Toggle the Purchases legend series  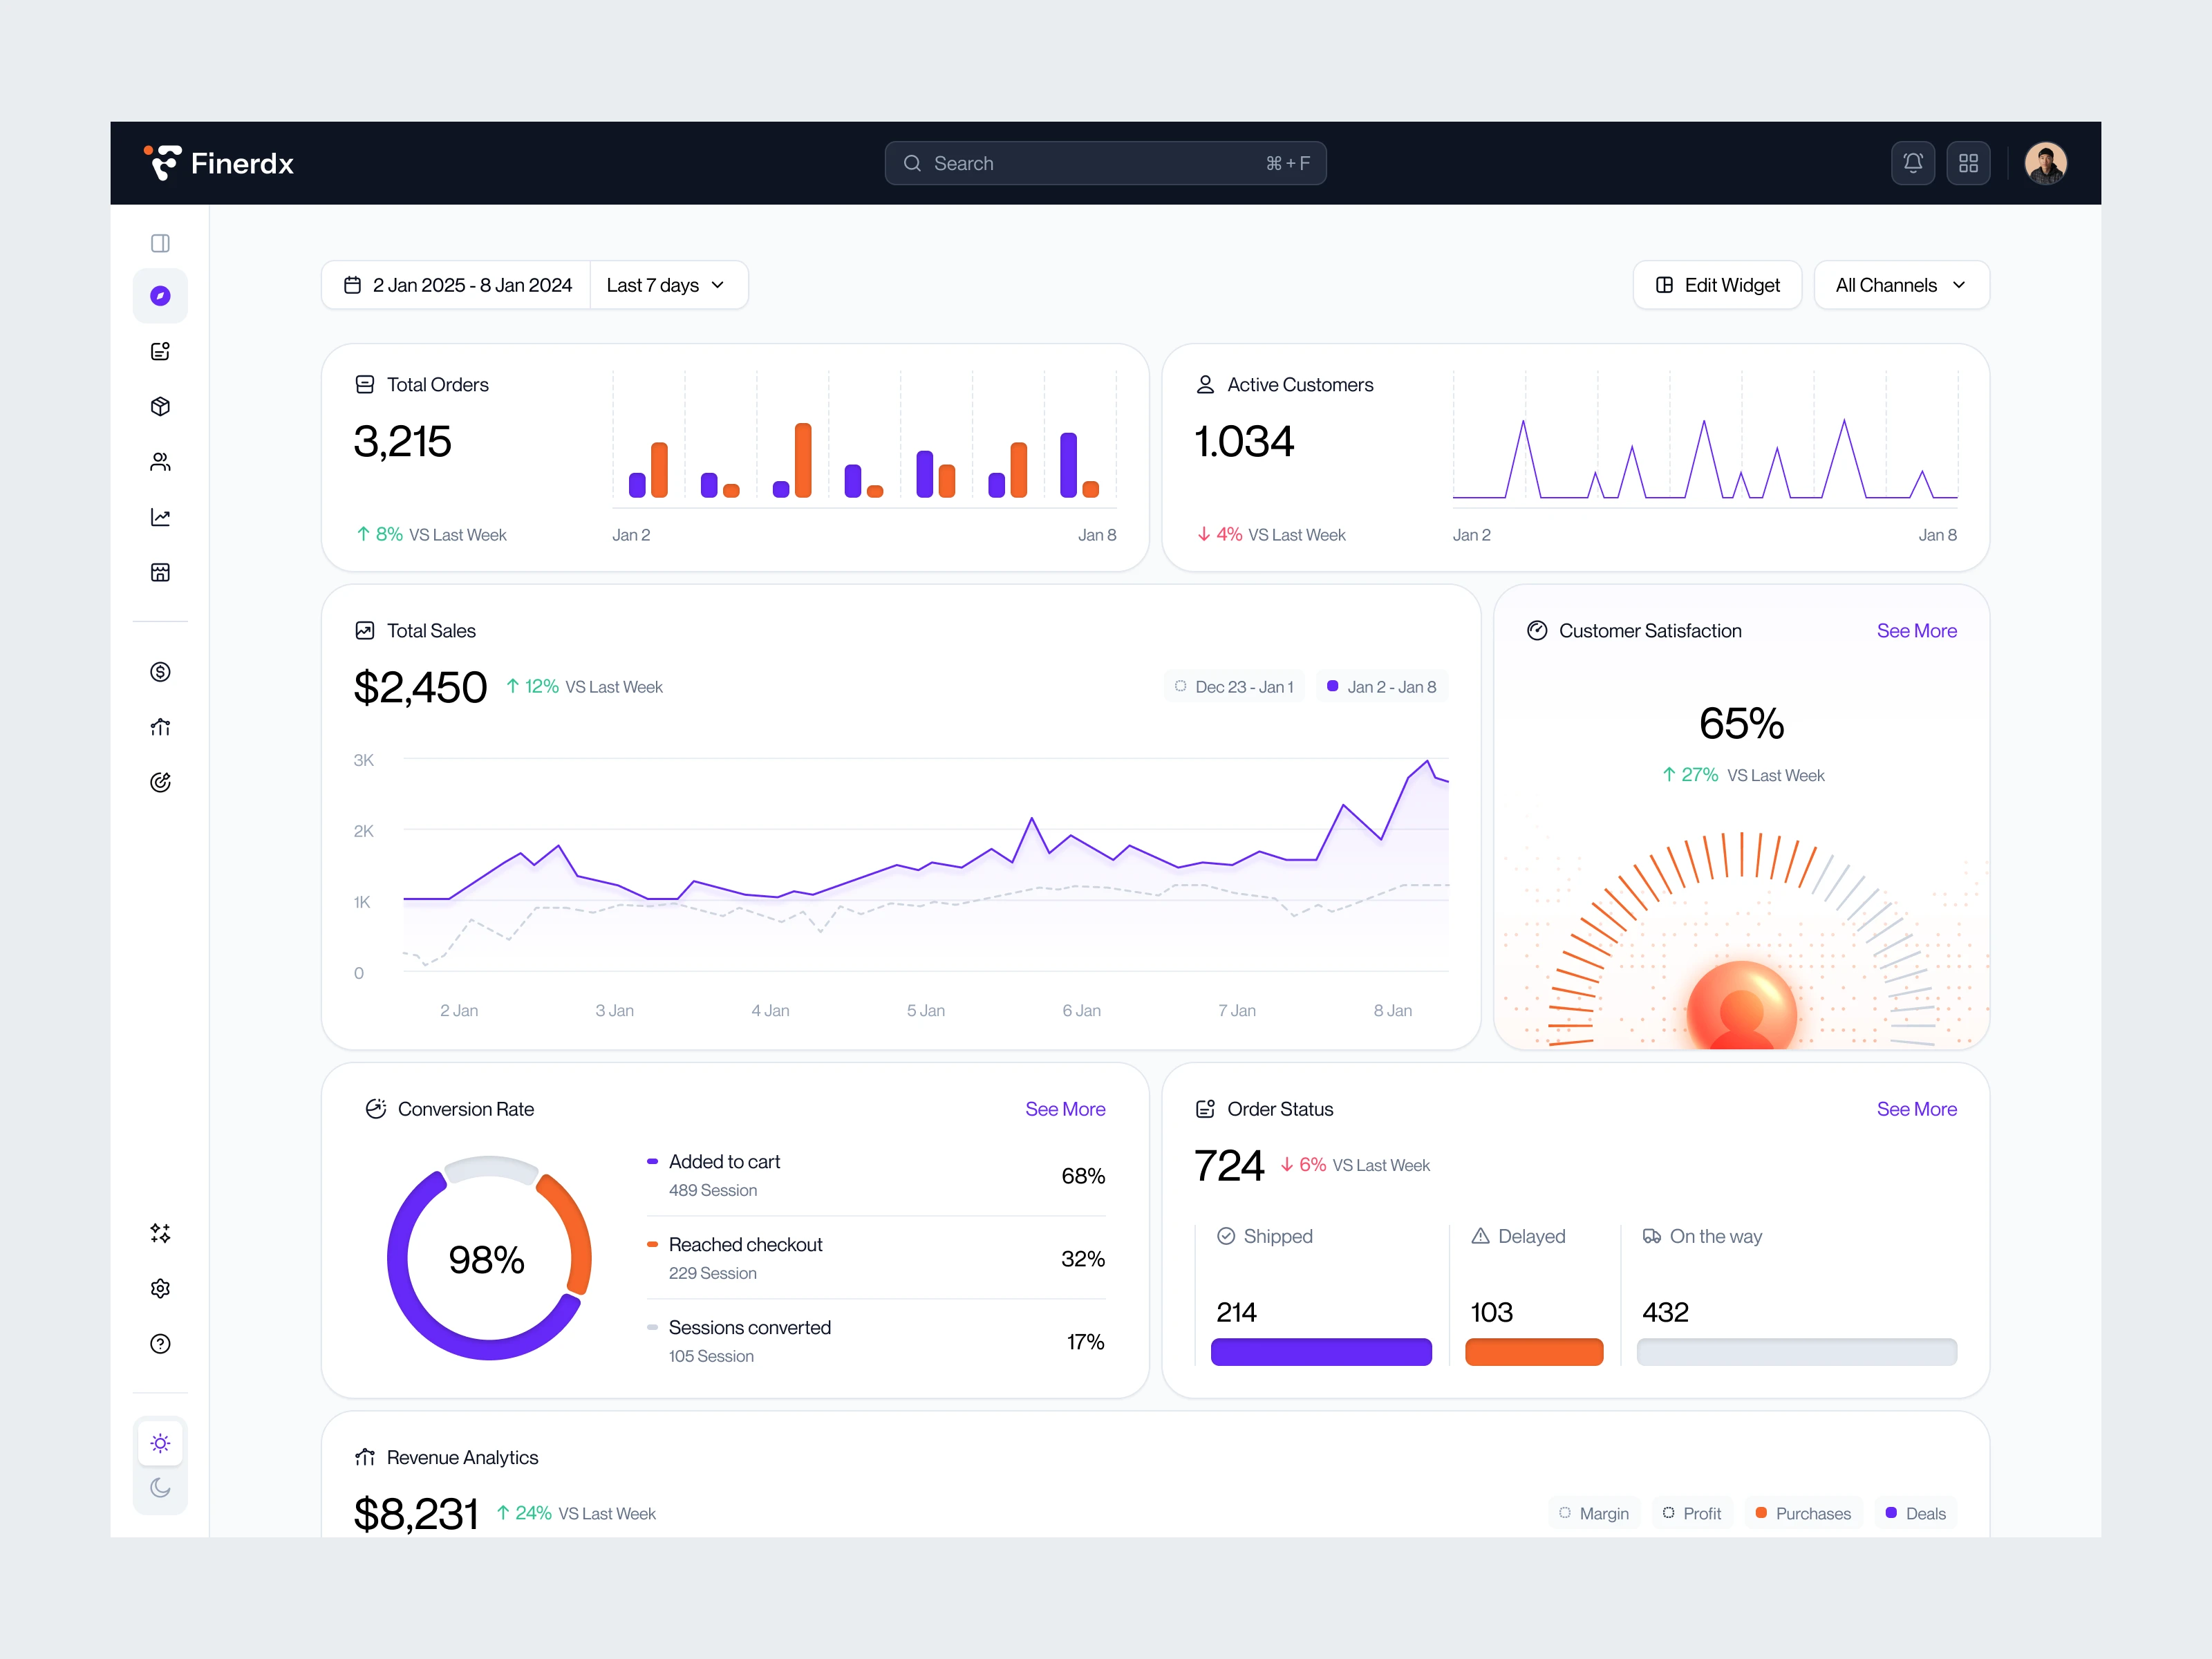tap(1803, 1513)
